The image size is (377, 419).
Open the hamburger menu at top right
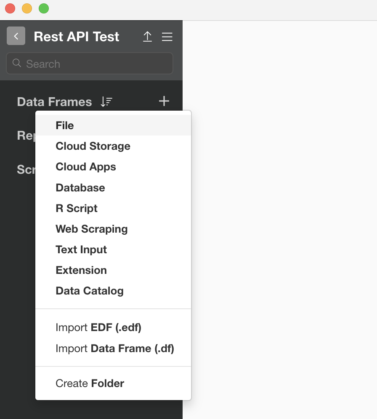pos(167,37)
